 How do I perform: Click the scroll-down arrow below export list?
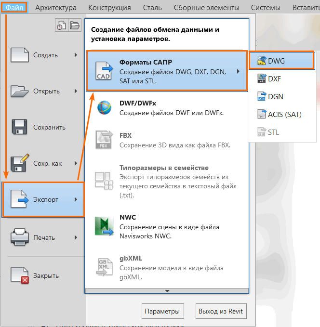[167, 291]
